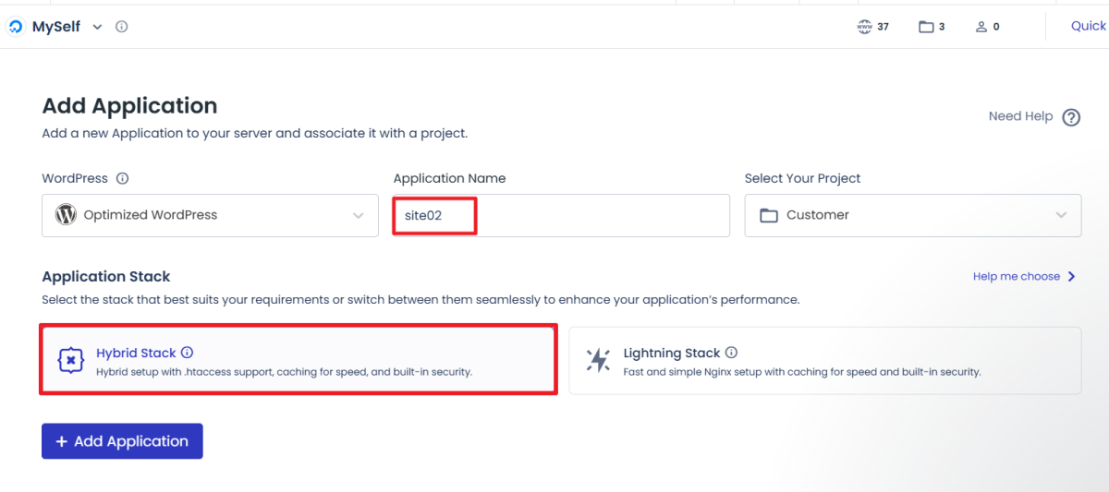Open the Quick menu in header
Image resolution: width=1109 pixels, height=492 pixels.
pyautogui.click(x=1088, y=26)
